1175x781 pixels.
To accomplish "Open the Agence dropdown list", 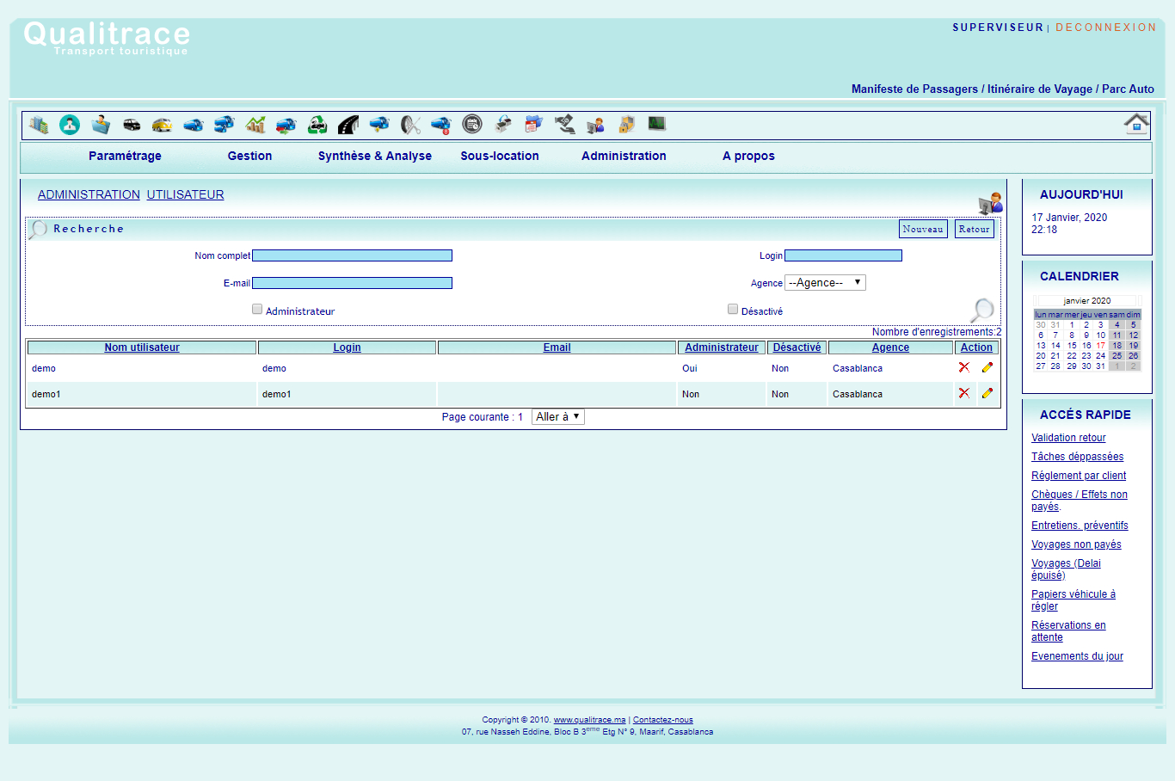I will tap(825, 283).
